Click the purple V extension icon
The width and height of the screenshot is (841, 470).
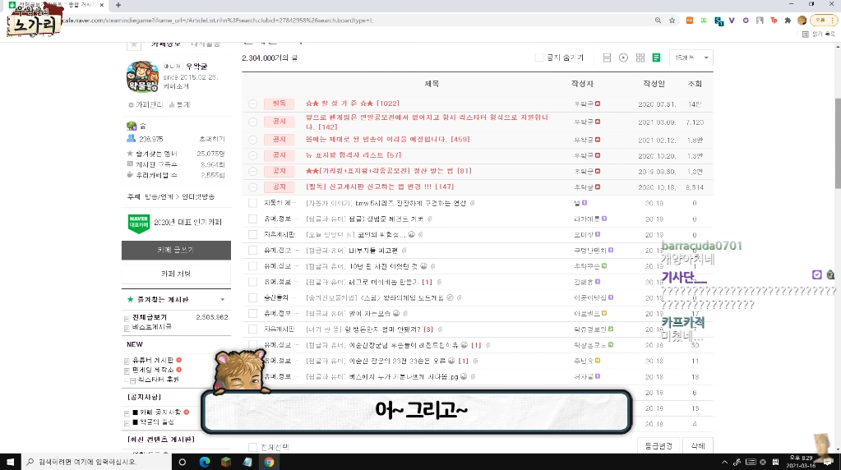pos(732,21)
